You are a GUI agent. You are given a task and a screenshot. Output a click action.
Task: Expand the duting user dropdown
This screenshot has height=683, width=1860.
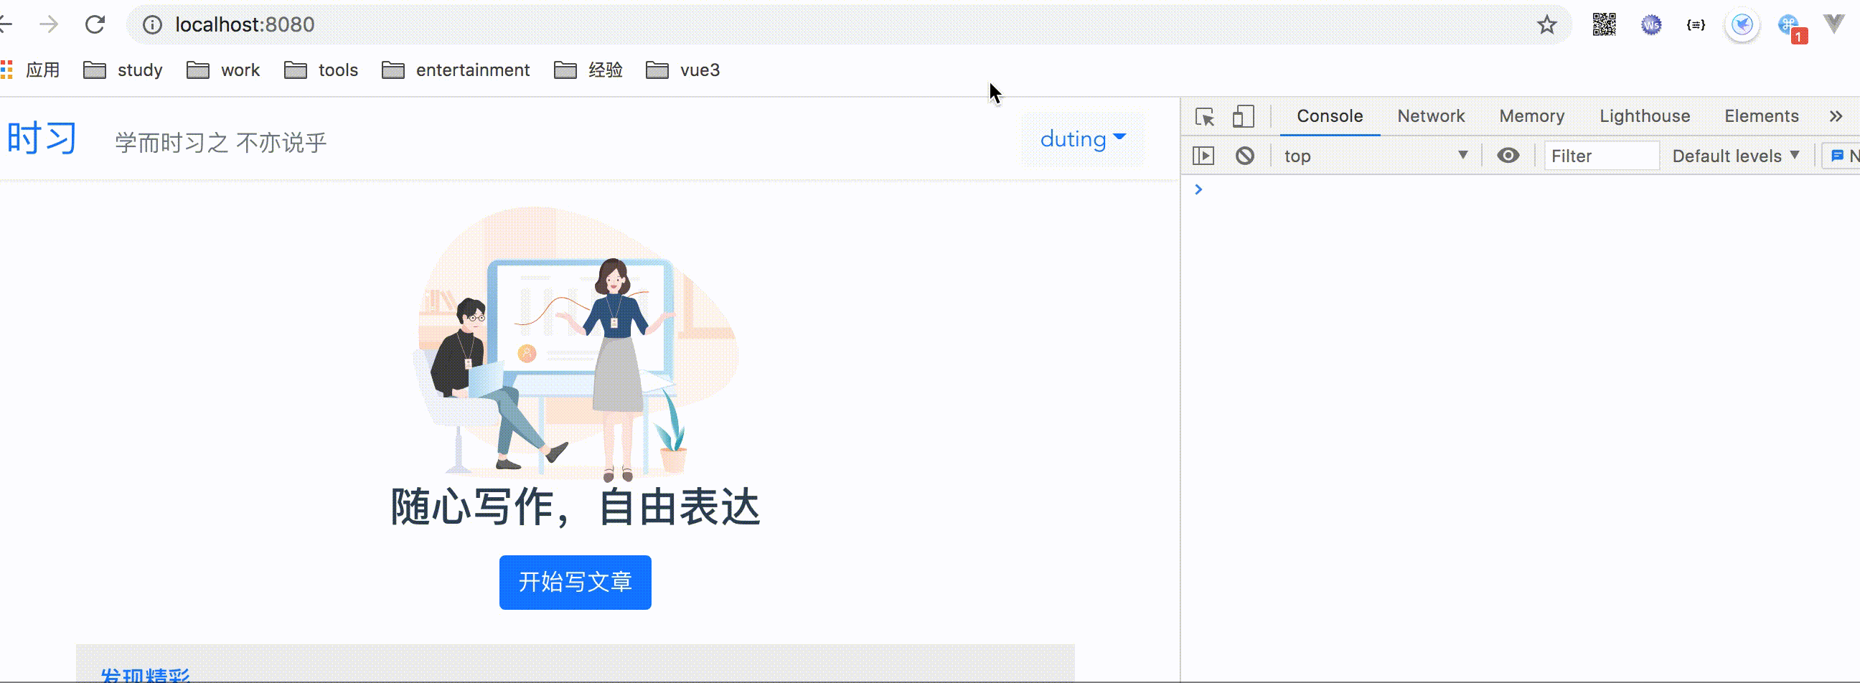[x=1082, y=139]
